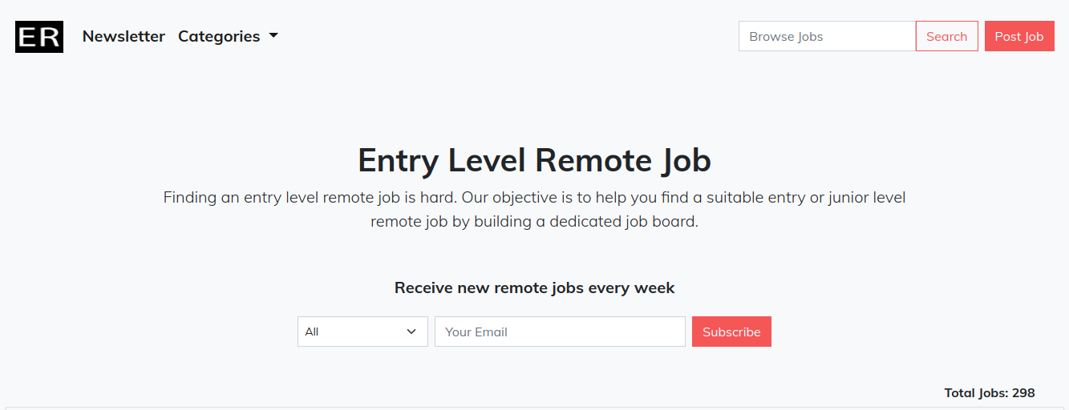Click the ER site logo
This screenshot has height=410, width=1069.
coord(39,37)
